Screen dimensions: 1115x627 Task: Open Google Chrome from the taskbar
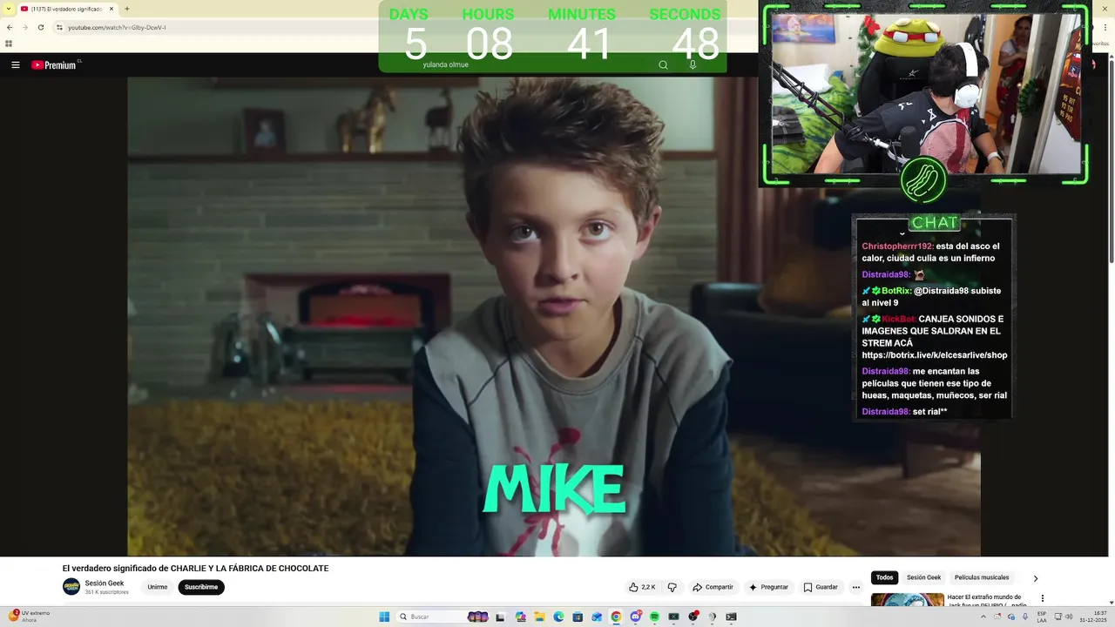tap(616, 617)
